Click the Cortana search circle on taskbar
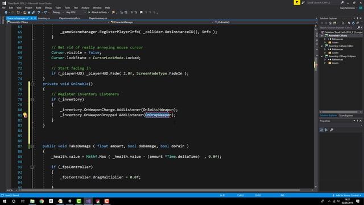The image size is (364, 205). tap(14, 201)
